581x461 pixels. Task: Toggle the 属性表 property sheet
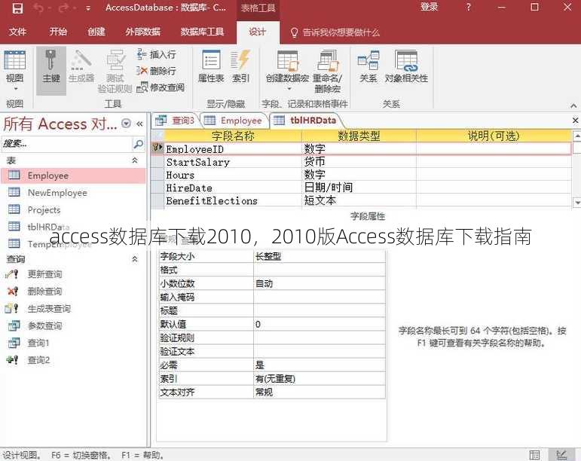(x=211, y=66)
